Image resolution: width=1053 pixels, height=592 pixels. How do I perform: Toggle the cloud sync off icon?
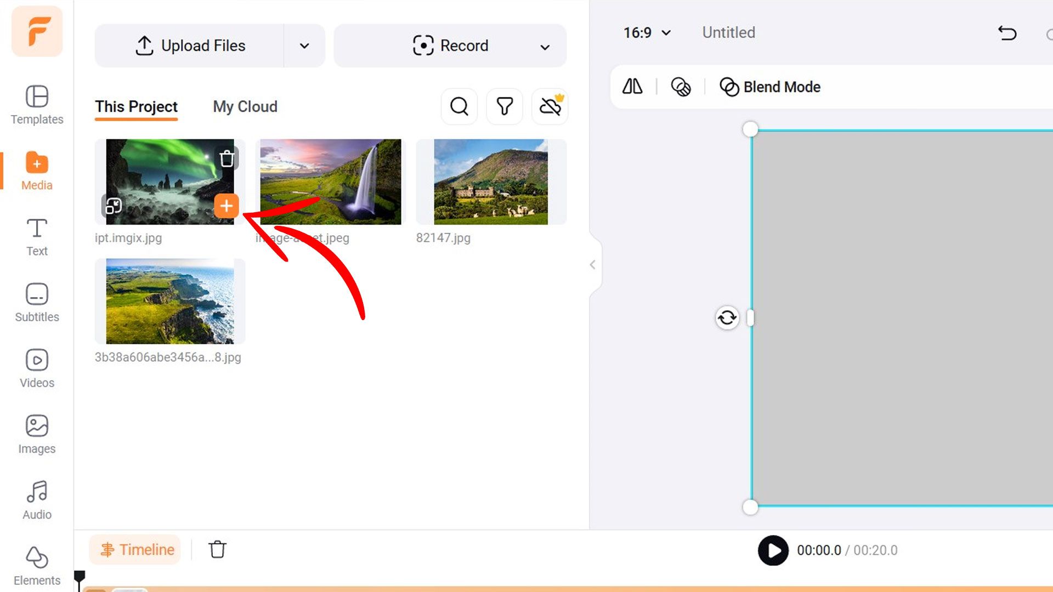550,106
